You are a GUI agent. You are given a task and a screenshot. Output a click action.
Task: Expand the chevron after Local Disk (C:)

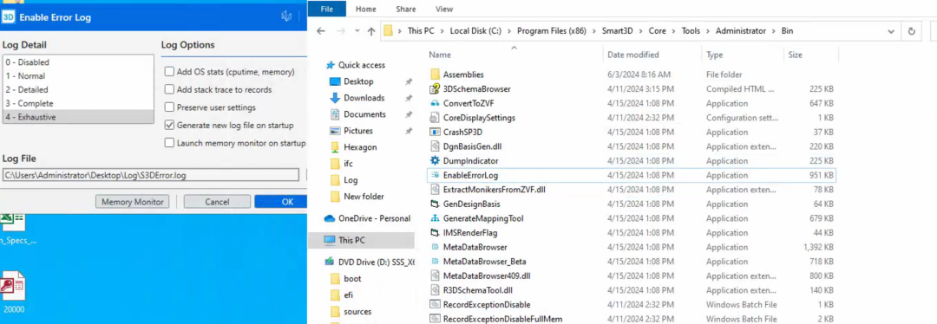(509, 31)
